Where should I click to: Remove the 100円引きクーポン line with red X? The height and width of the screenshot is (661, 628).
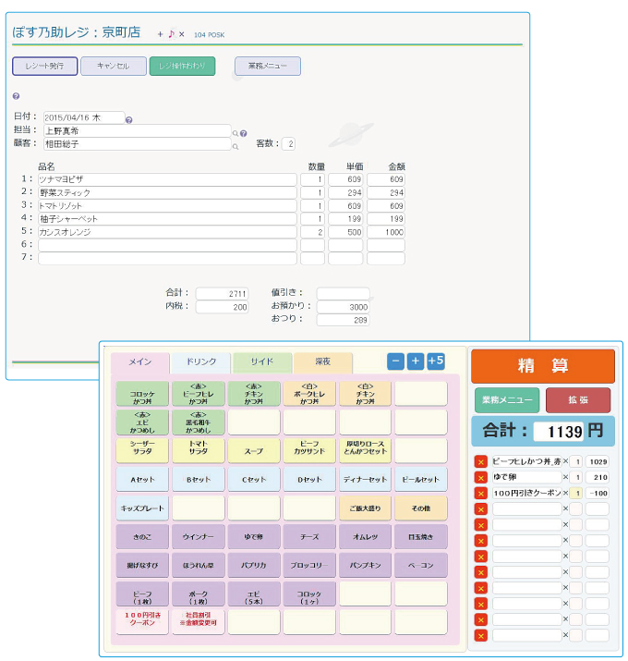(480, 493)
